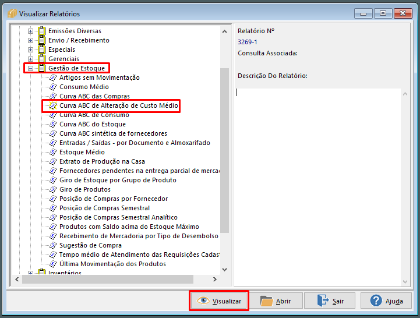
Task: Click the report icon of Curva ABC do Estoque
Action: (x=54, y=124)
